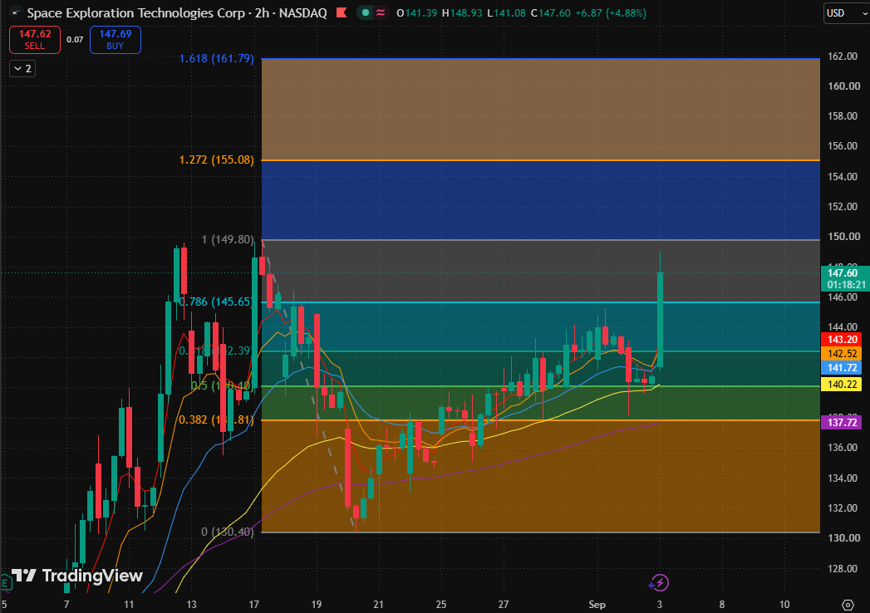Image resolution: width=870 pixels, height=613 pixels.
Task: Select the 1 (149.80) Fibonacci level label
Action: point(228,240)
